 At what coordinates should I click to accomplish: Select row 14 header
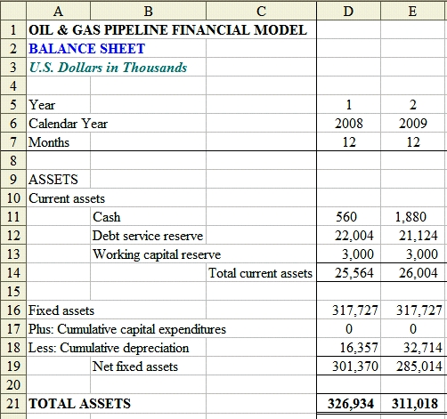click(x=13, y=273)
